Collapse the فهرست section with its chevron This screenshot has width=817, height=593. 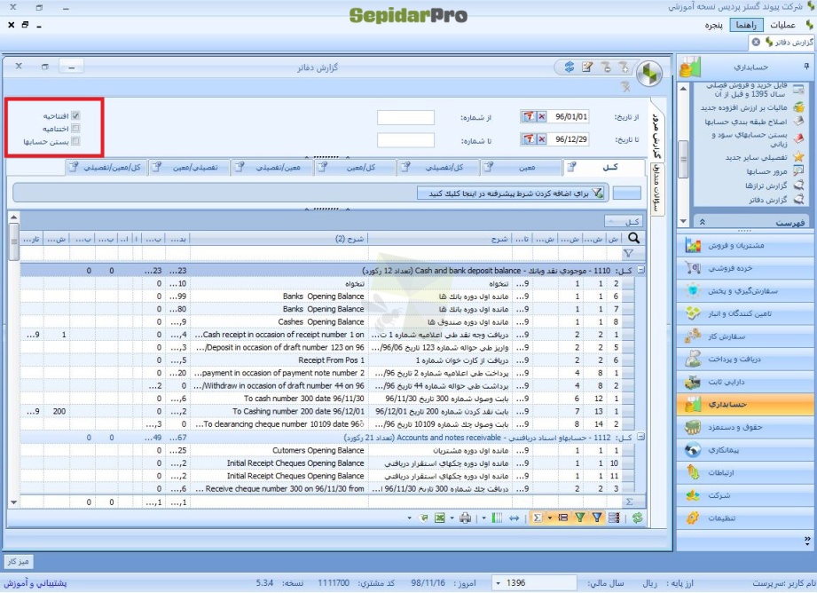tap(702, 222)
